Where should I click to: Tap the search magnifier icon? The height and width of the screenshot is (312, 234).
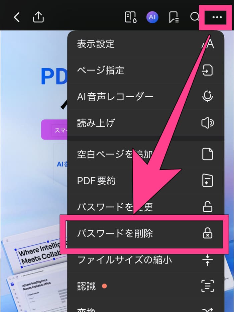pyautogui.click(x=195, y=17)
